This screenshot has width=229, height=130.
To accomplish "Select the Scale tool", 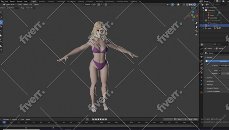I will coord(1,31).
